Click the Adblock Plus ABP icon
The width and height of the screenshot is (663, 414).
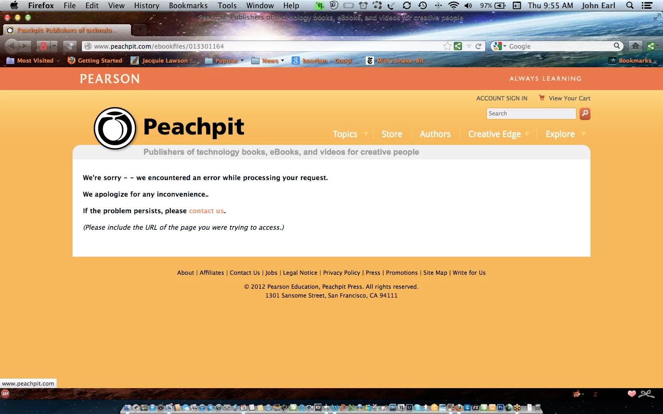pos(5,394)
